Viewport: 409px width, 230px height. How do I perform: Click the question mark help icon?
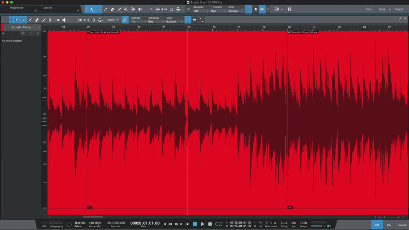(151, 9)
